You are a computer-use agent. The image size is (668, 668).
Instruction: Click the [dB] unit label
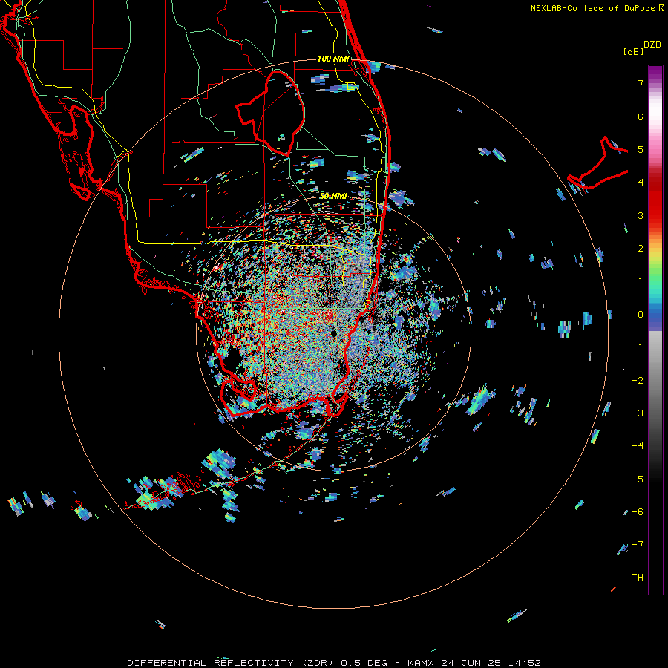point(634,51)
